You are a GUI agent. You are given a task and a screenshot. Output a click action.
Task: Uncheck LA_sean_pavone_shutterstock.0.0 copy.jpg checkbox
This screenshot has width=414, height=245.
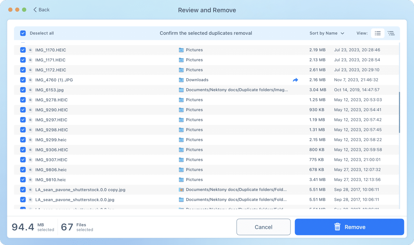pos(23,190)
